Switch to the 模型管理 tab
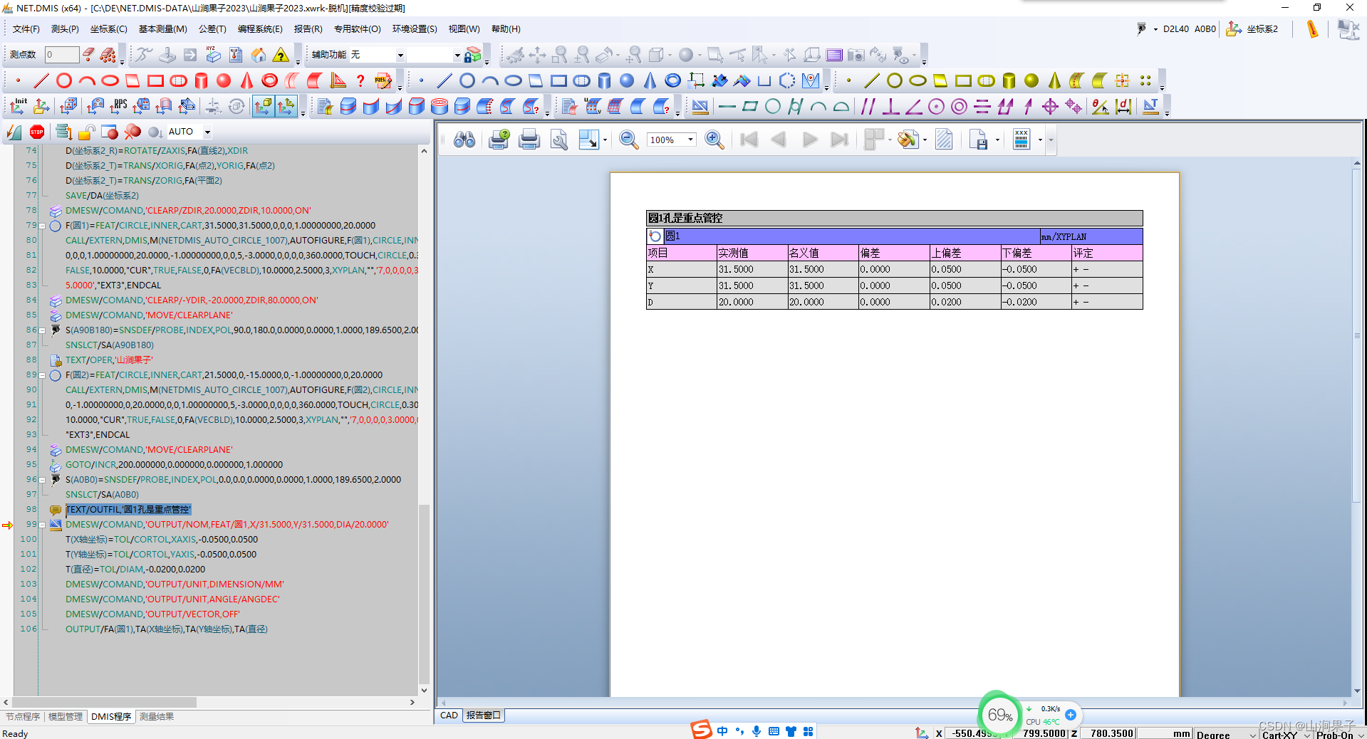The height and width of the screenshot is (739, 1367). point(65,716)
